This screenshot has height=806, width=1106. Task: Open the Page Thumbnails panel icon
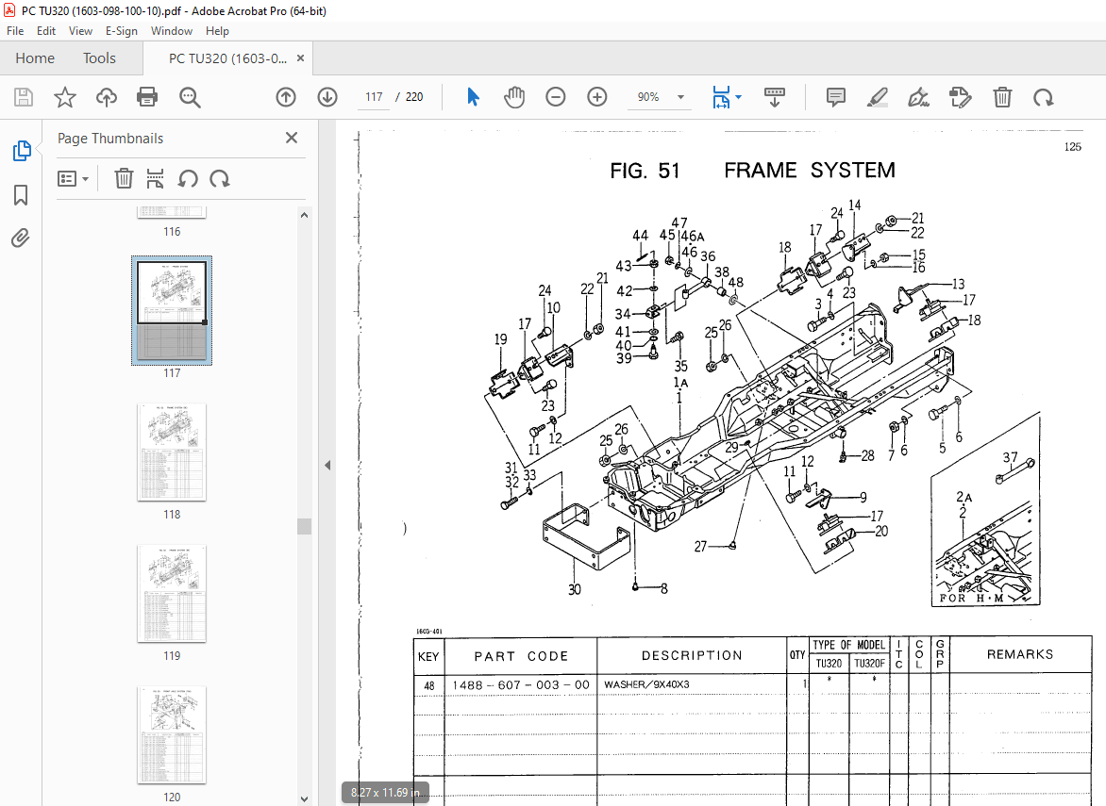(21, 150)
